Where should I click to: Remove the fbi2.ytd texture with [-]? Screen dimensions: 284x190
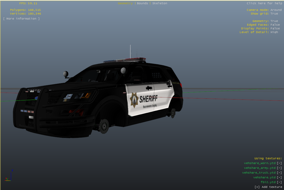pyautogui.click(x=279, y=182)
